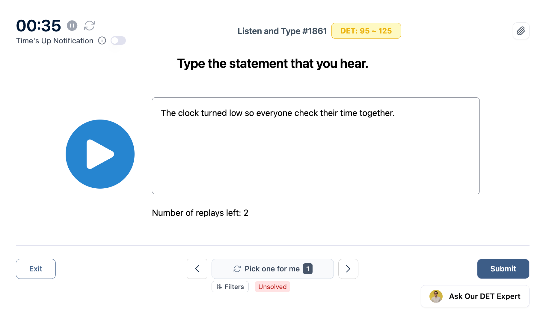The height and width of the screenshot is (321, 546).
Task: Reset the timer with the refresh icon
Action: pyautogui.click(x=89, y=26)
